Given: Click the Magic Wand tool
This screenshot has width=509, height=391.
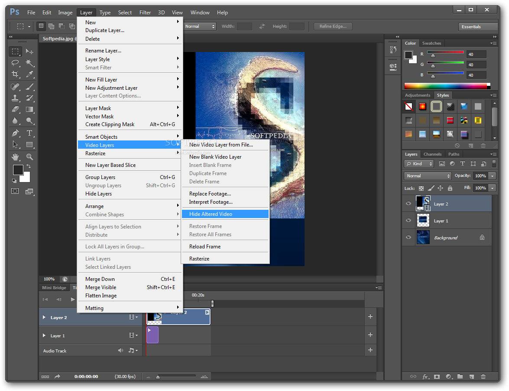Looking at the screenshot, I should coord(29,63).
